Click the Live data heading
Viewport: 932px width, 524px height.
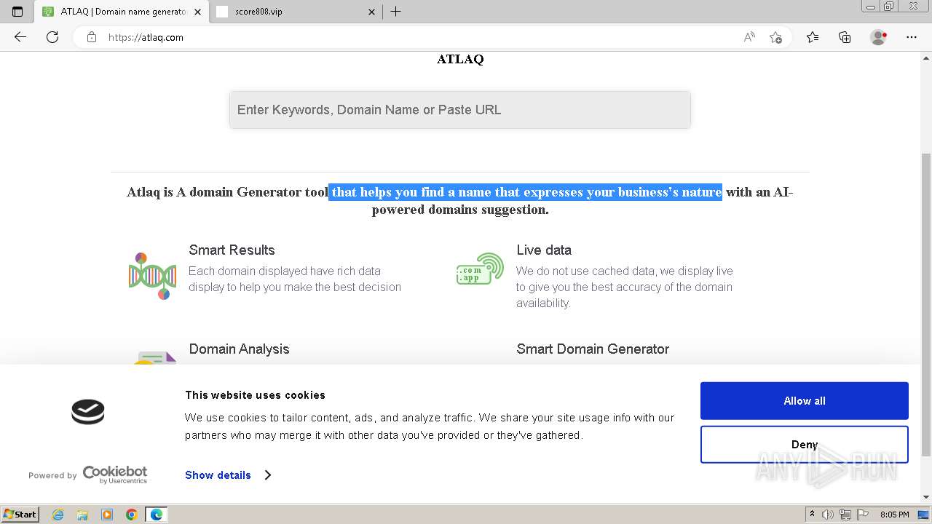coord(544,250)
